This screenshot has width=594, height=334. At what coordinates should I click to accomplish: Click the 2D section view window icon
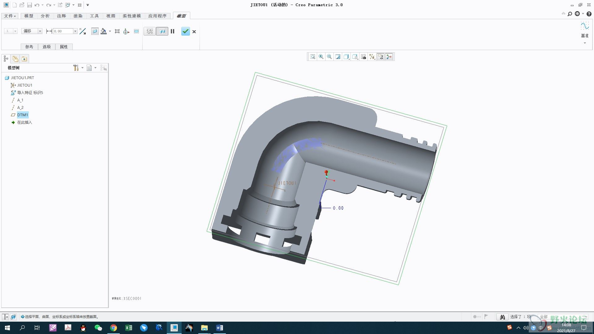tap(136, 31)
